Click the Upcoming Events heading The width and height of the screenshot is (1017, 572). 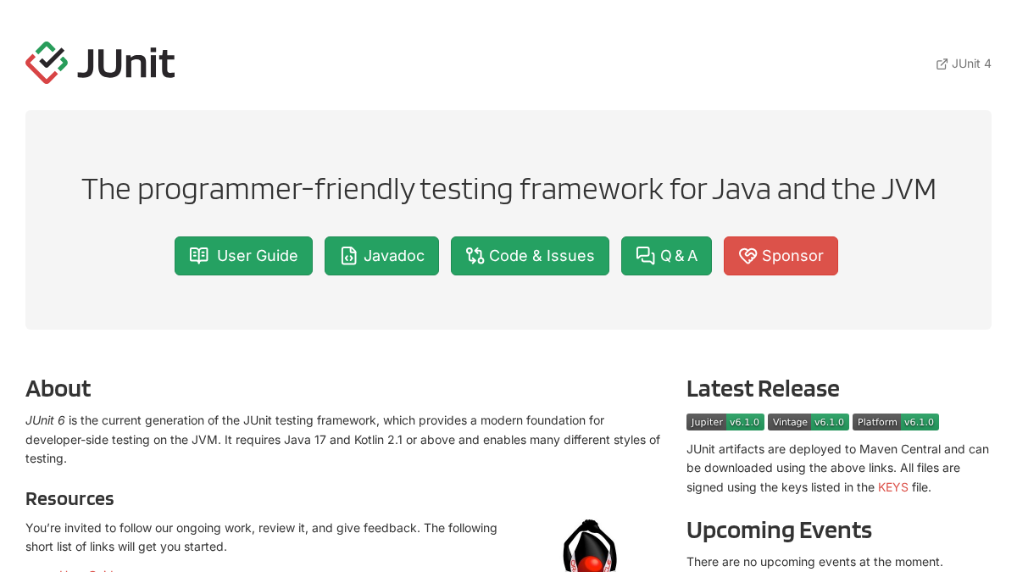pyautogui.click(x=779, y=530)
